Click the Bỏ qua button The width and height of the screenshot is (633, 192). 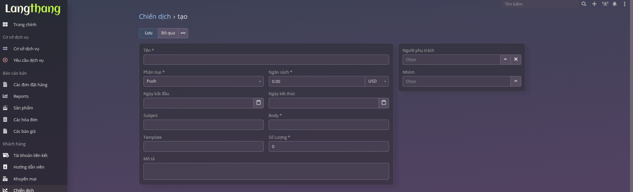point(168,33)
